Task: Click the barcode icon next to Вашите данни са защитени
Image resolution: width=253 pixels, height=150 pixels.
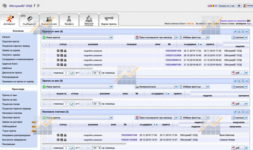Action: (249, 21)
